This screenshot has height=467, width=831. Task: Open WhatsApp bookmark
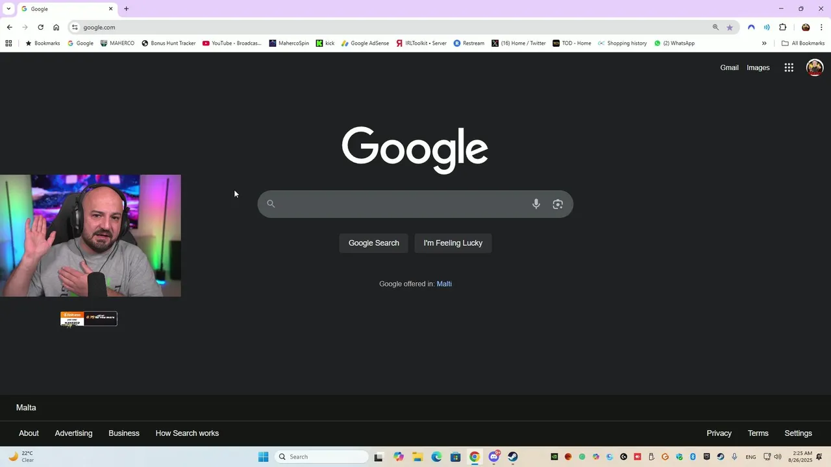[675, 43]
